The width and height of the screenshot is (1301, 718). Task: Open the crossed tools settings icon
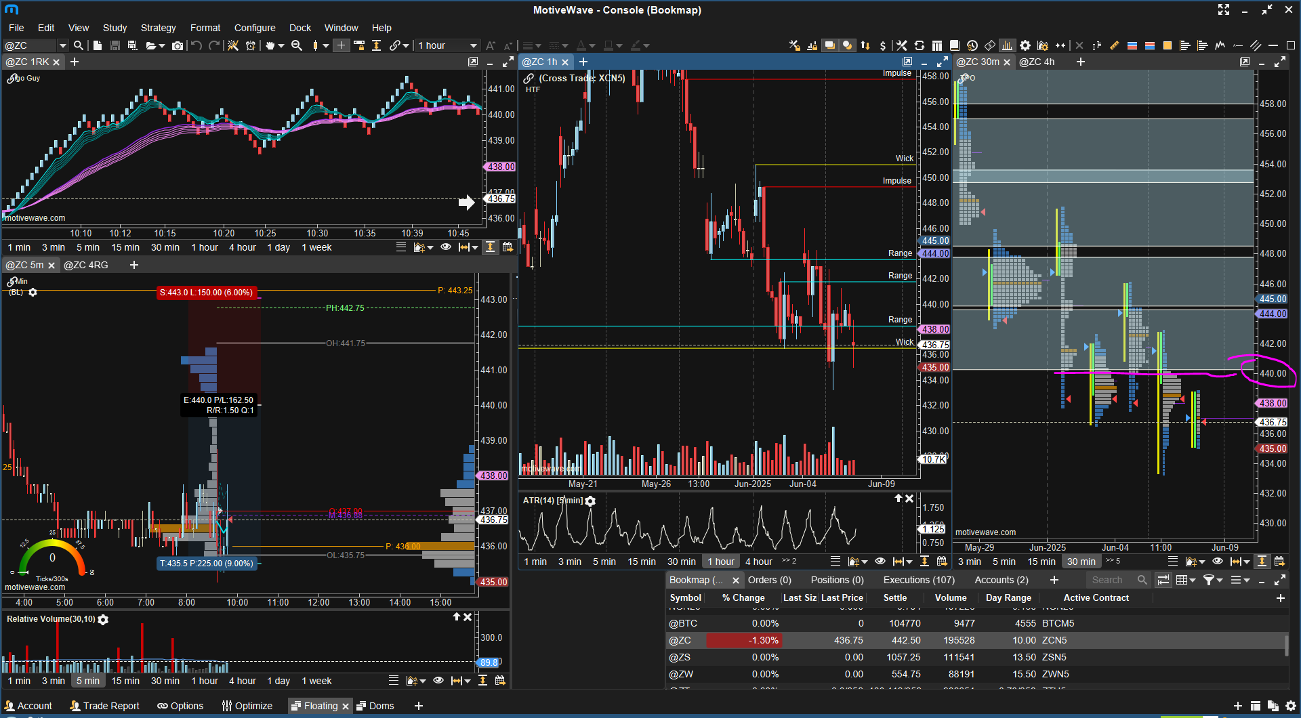902,45
